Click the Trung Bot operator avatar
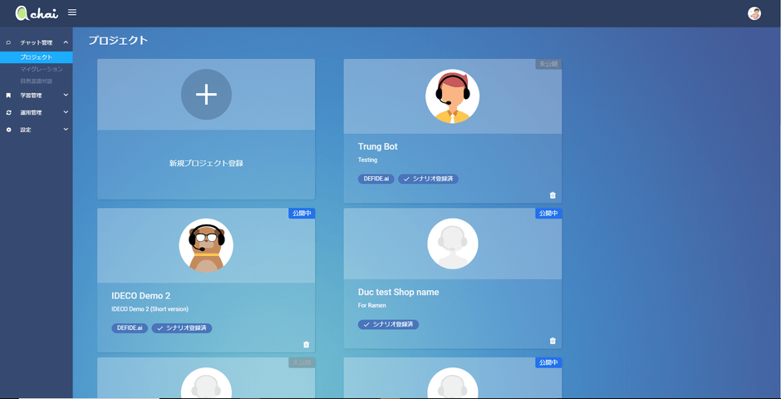Viewport: 781px width, 399px height. (452, 96)
